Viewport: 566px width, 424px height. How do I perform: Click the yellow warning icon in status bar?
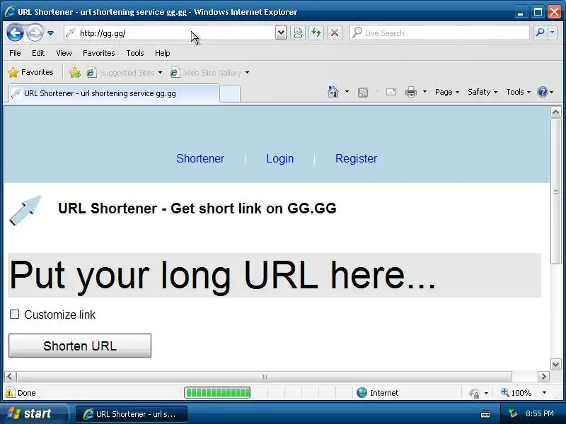[10, 393]
